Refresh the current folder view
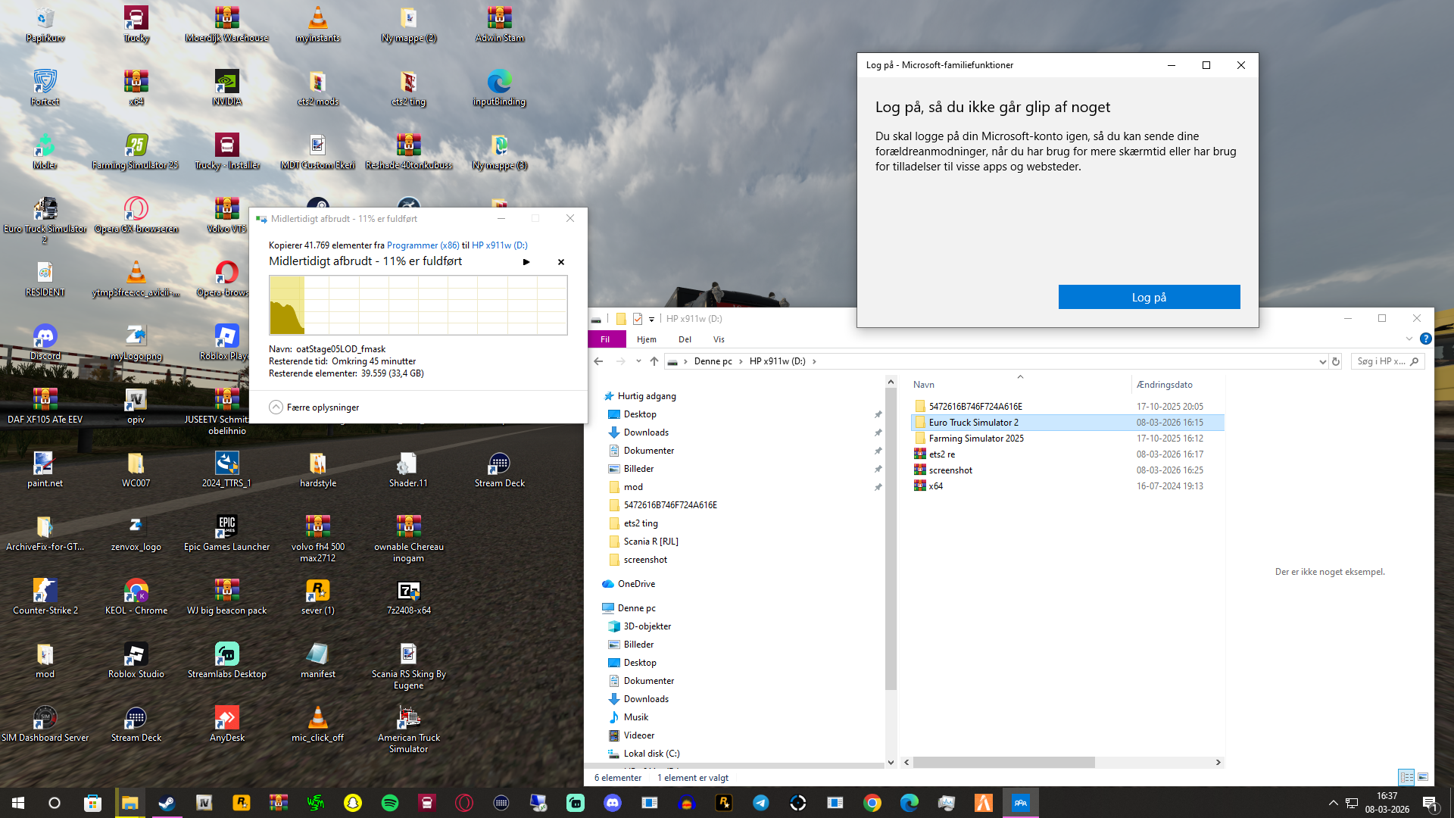This screenshot has width=1454, height=818. point(1336,361)
